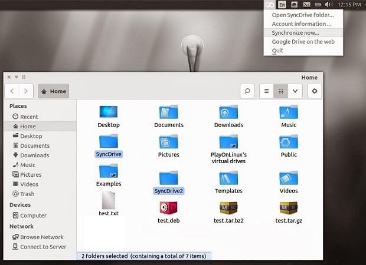Open Documents in the Places sidebar
The width and height of the screenshot is (366, 265).
coord(40,145)
